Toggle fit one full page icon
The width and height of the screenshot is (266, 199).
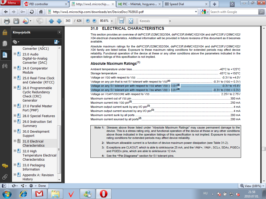pos(131,21)
